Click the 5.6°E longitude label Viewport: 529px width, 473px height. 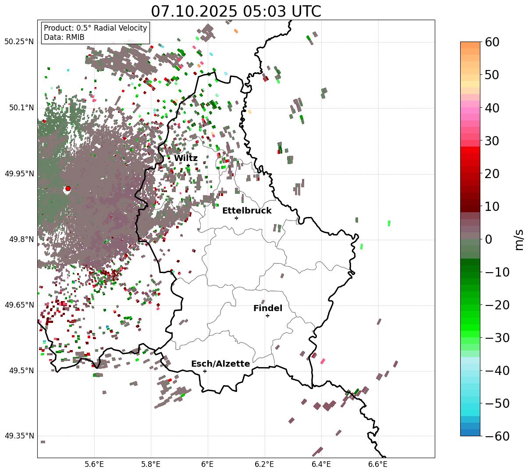point(94,464)
